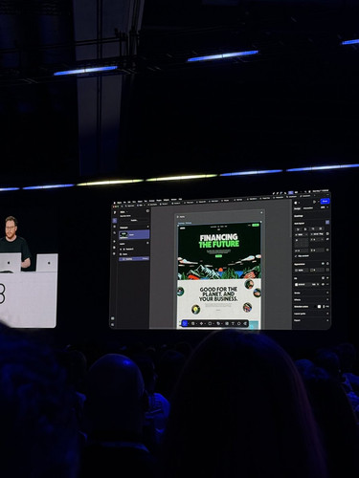Close the canvas preview frame with X
The image size is (359, 478).
click(x=261, y=212)
